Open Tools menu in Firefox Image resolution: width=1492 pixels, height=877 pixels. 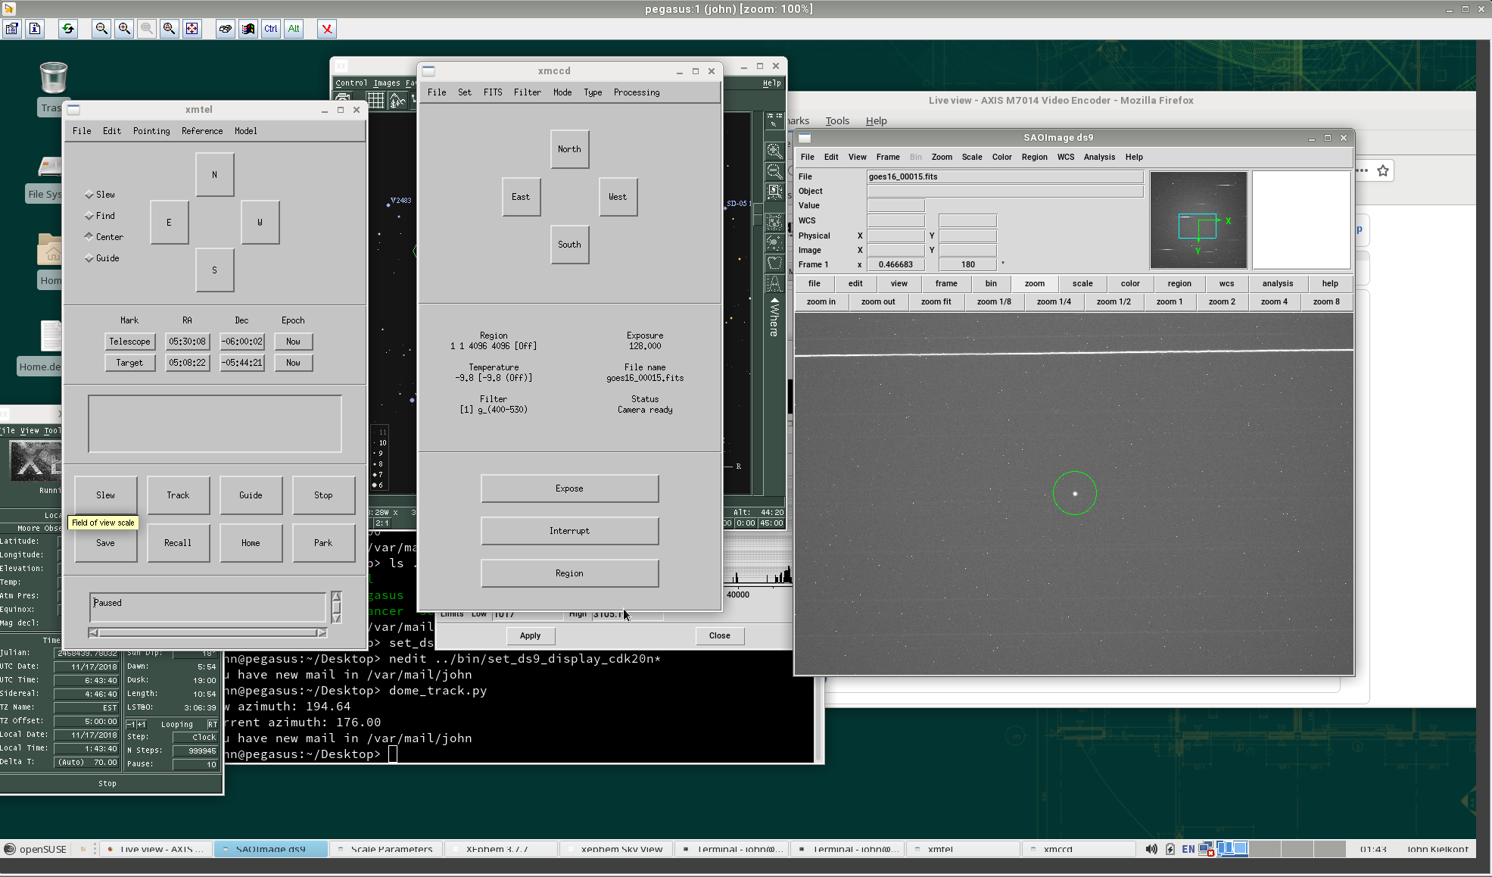(837, 120)
